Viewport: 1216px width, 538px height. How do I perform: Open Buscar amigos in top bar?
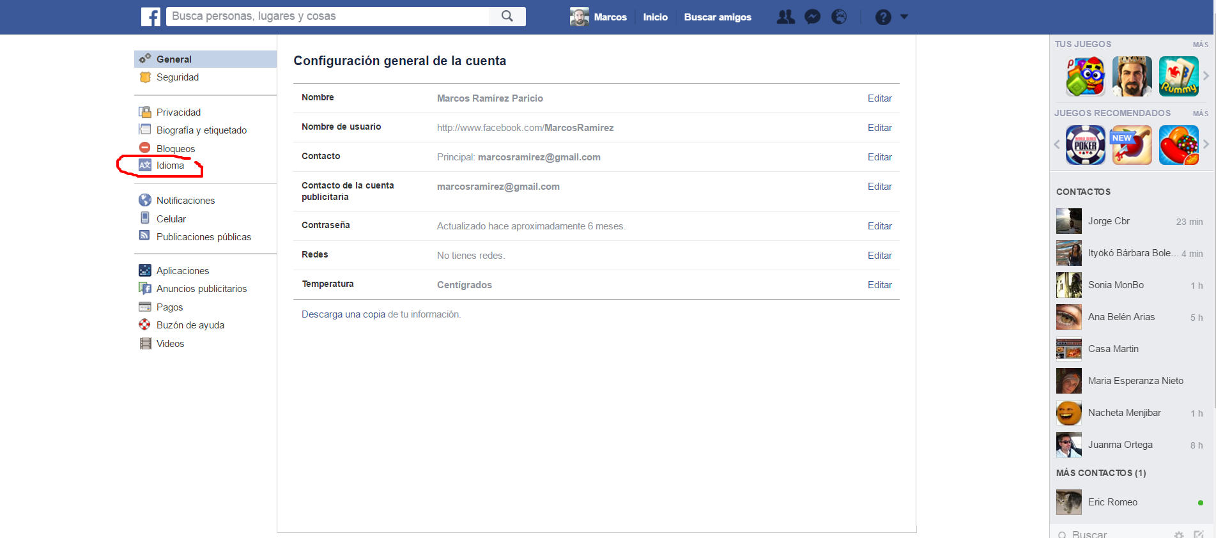pyautogui.click(x=718, y=17)
